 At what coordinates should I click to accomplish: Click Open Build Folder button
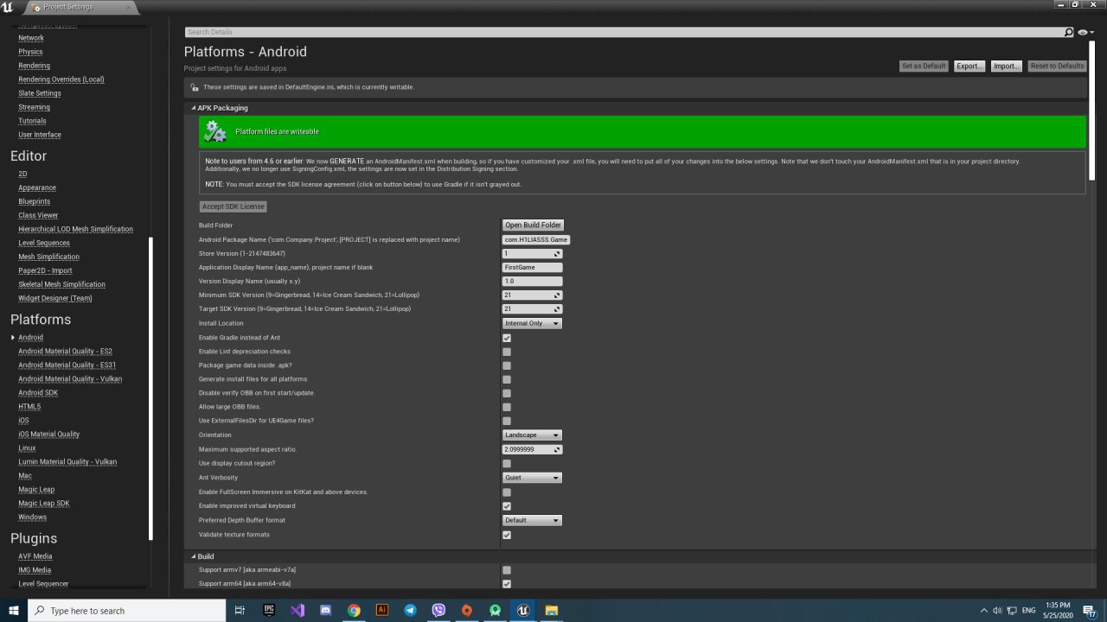click(x=534, y=225)
